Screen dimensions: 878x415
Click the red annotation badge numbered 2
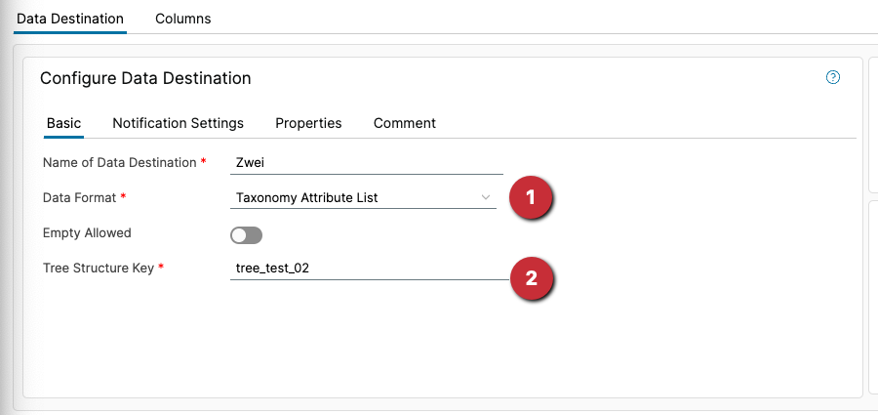coord(531,278)
